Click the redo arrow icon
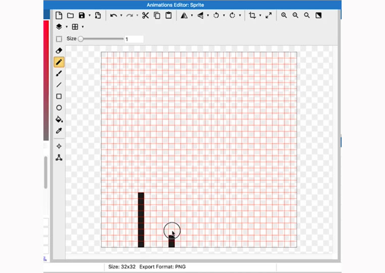385x273 pixels. tap(129, 16)
